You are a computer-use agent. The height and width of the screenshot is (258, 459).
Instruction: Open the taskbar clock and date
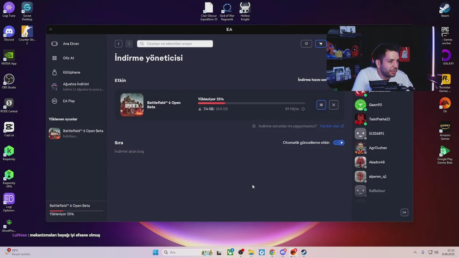[x=448, y=252]
